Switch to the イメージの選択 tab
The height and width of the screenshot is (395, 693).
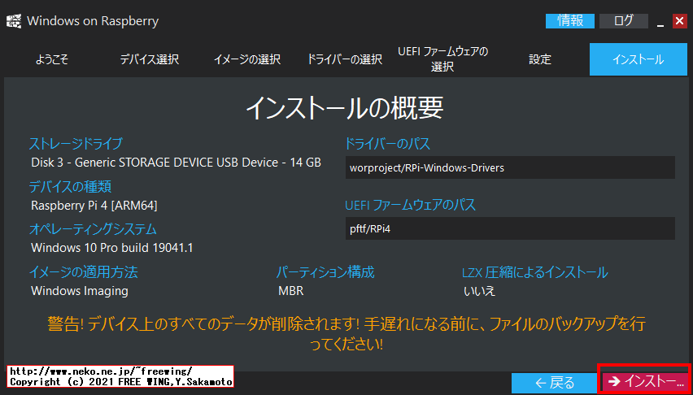(x=247, y=59)
